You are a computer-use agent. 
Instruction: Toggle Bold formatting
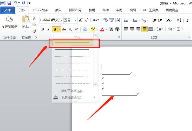pyautogui.click(x=42, y=29)
